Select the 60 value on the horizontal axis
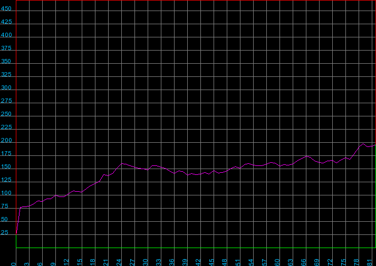 pos(277,262)
